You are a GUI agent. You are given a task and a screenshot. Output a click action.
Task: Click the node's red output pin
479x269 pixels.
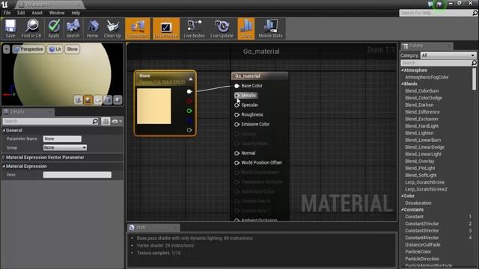coord(189,102)
